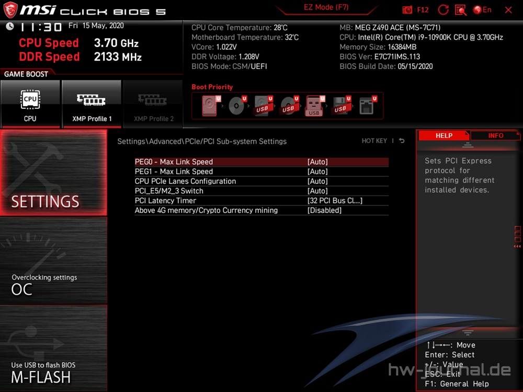Click the F1: General Help hint
This screenshot has width=523, height=392.
click(x=457, y=384)
